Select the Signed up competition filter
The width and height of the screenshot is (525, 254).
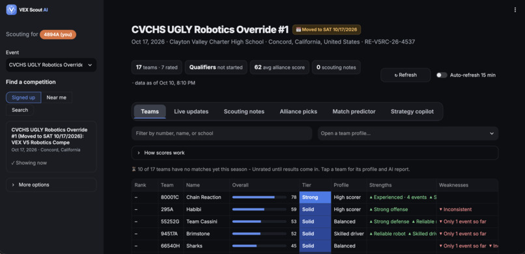[23, 97]
